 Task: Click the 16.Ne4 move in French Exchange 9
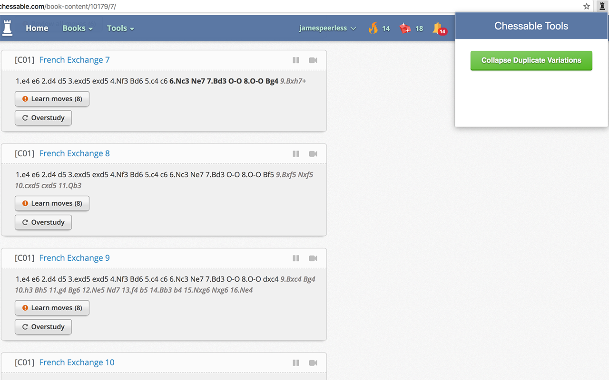coord(241,290)
